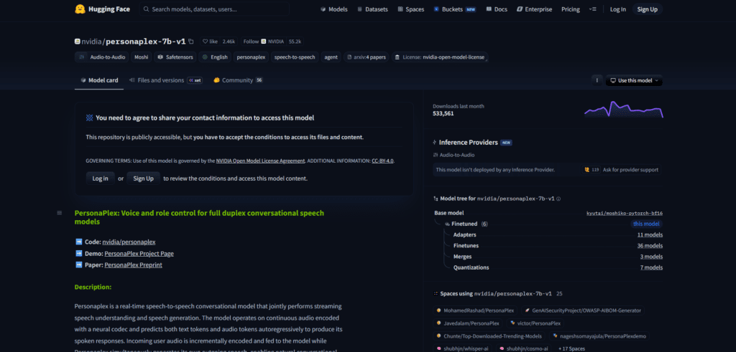The height and width of the screenshot is (352, 736).
Task: Open the arxiv: 4 papers tag
Action: pos(366,57)
